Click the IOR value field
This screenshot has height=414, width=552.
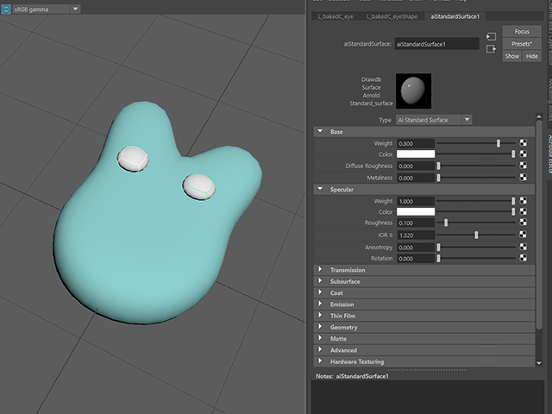pos(416,235)
